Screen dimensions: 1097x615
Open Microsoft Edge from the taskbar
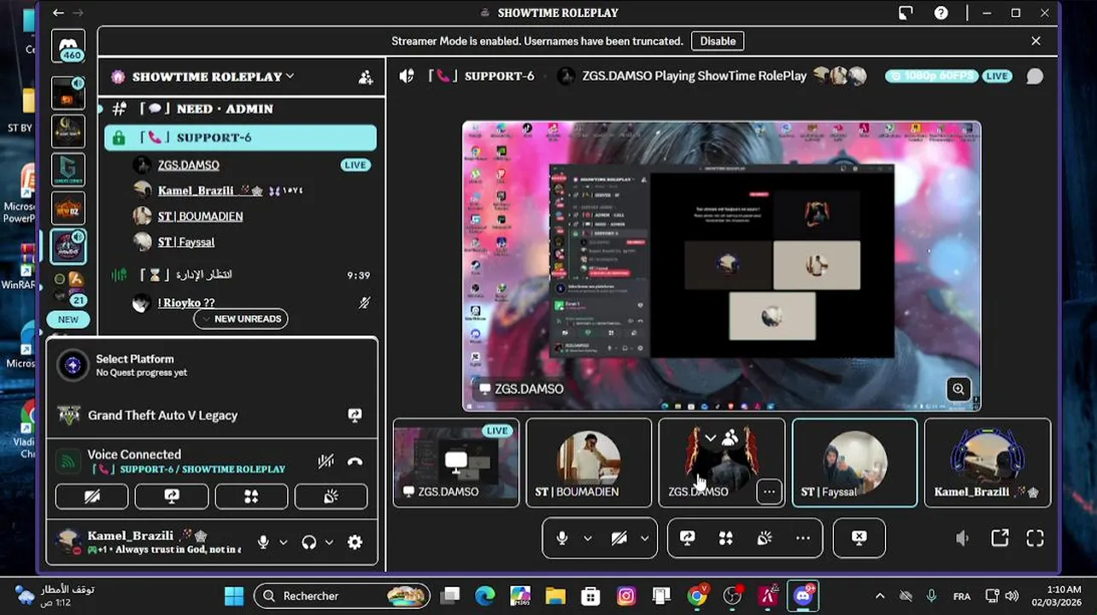(485, 595)
